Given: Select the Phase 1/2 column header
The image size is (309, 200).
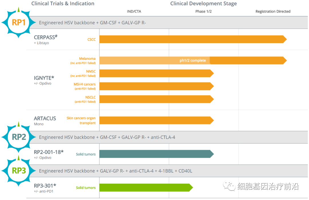Looking at the screenshot, I should [203, 11].
